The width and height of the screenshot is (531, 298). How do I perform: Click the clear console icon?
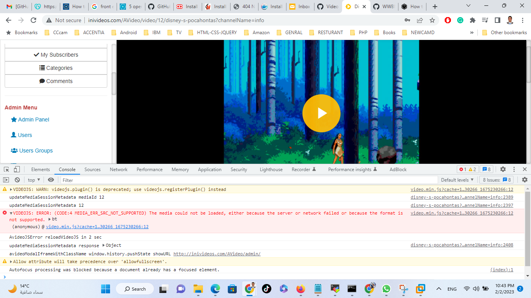tap(17, 180)
